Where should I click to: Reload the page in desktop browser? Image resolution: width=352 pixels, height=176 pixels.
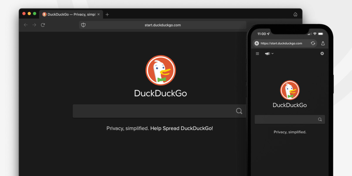43,25
